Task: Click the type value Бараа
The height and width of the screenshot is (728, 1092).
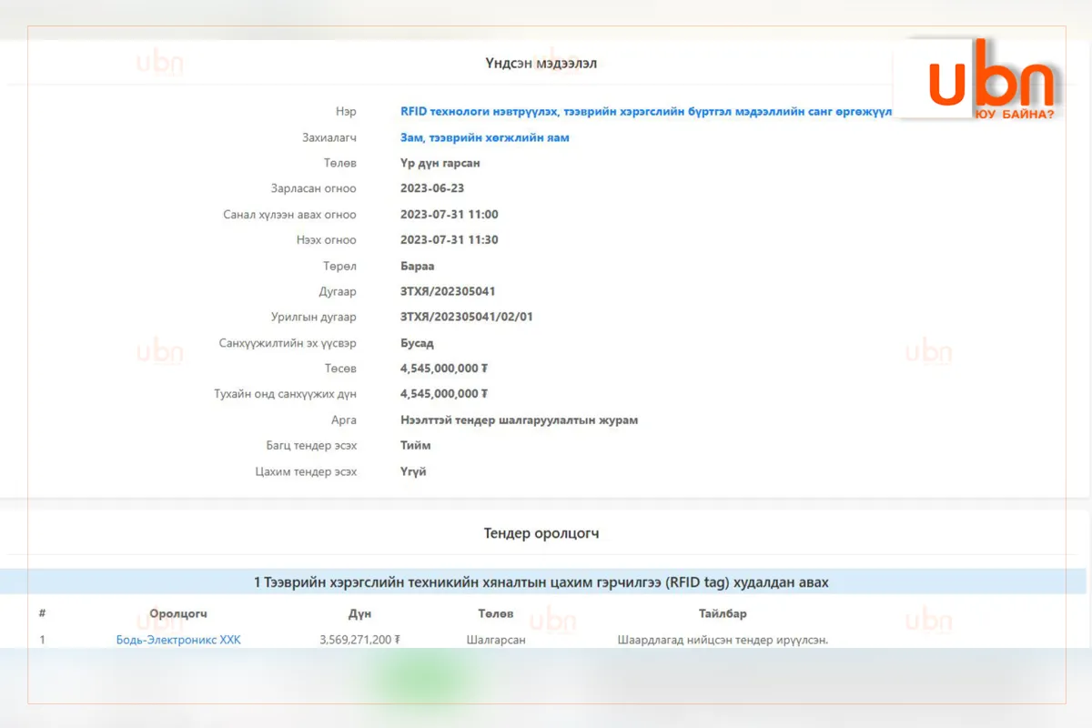Action: pyautogui.click(x=418, y=267)
